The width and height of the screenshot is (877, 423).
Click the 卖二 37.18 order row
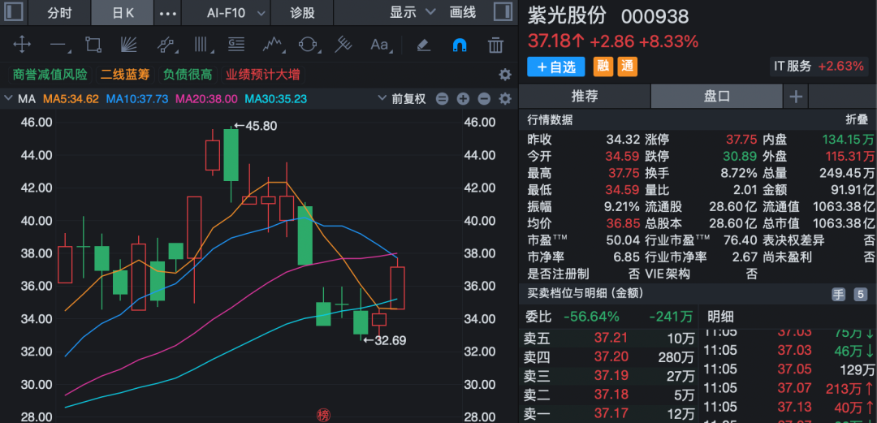click(608, 395)
